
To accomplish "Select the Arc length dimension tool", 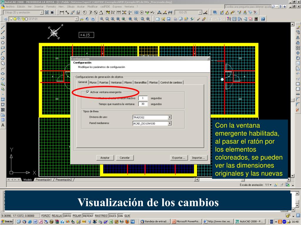I will click(x=73, y=12).
